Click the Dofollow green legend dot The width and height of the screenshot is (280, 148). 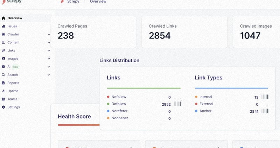click(x=108, y=104)
